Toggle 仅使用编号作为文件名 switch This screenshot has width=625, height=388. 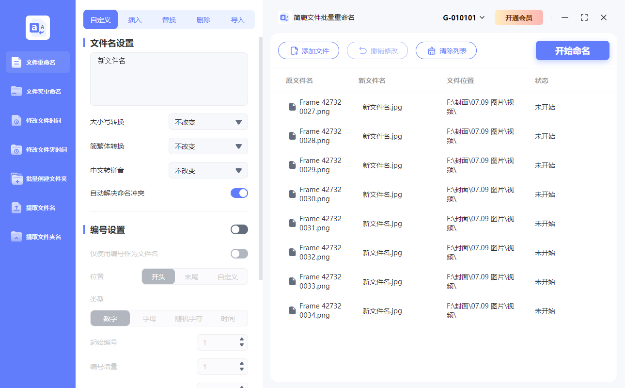pos(239,254)
